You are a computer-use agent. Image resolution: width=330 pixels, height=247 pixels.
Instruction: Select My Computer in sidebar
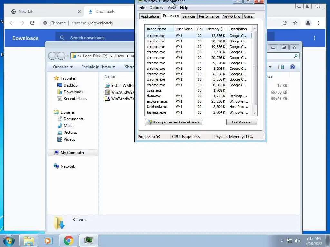(x=73, y=153)
